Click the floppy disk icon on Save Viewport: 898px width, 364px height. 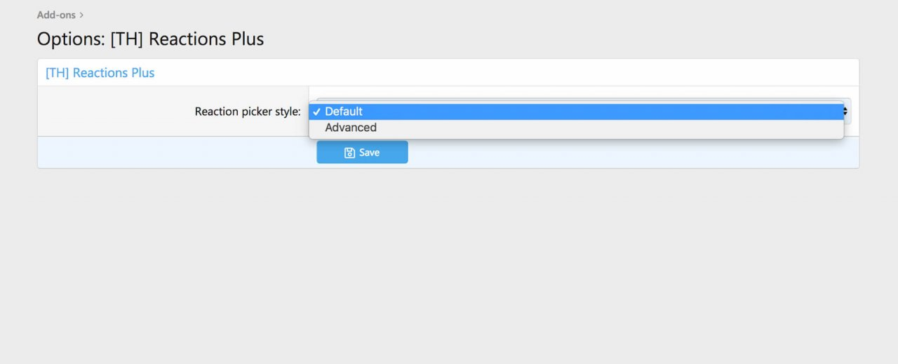coord(349,153)
